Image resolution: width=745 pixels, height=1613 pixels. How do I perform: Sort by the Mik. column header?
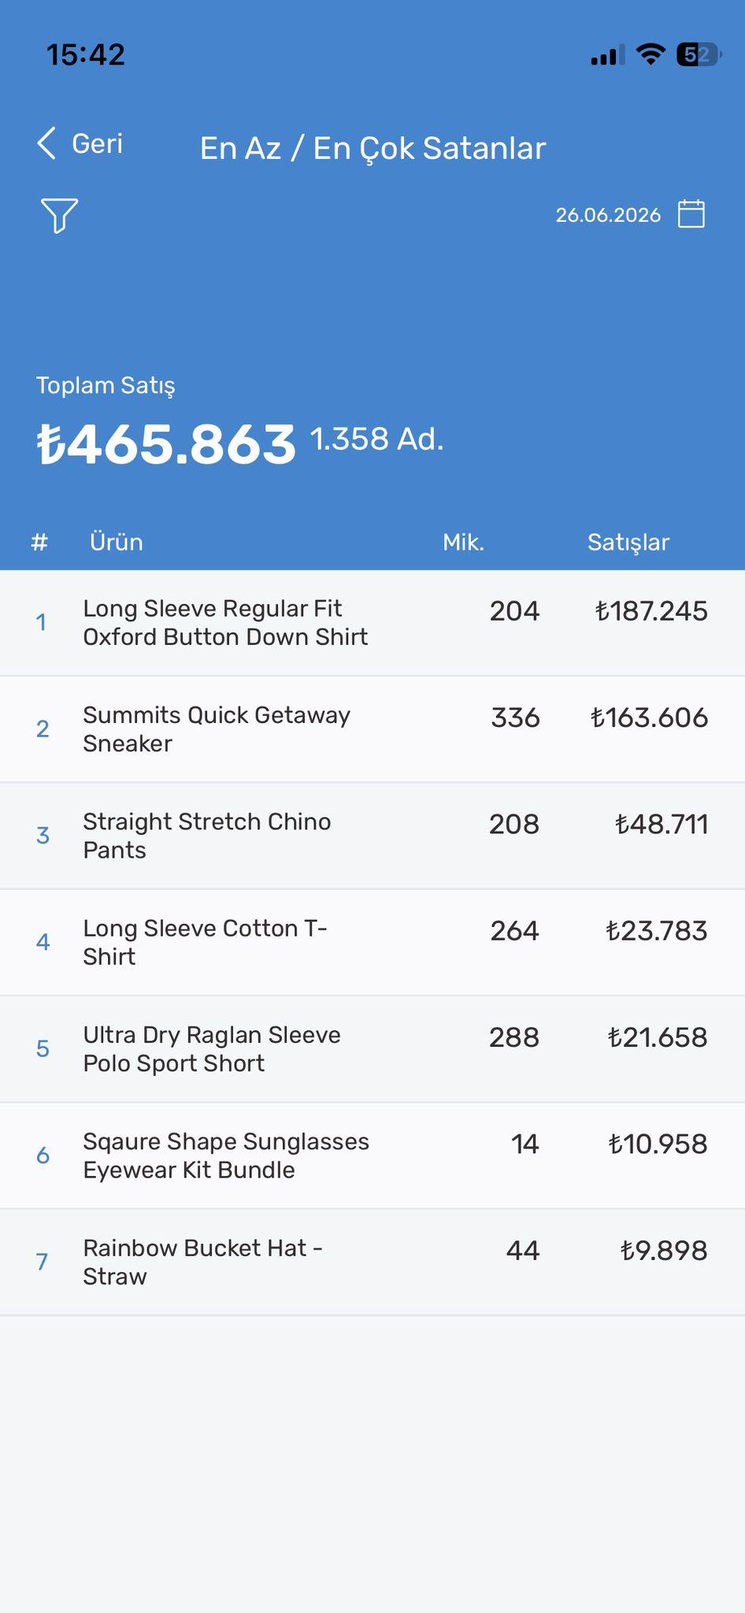click(x=463, y=542)
